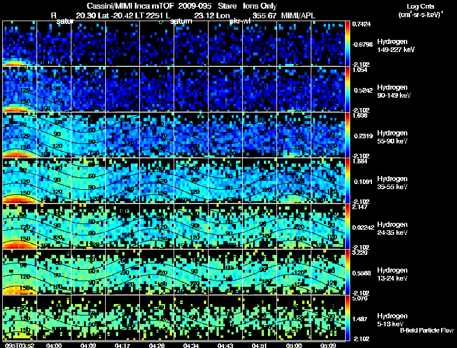457x348 pixels.
Task: Click the Hydrogen 149-227 keV color bar
Action: 347,43
